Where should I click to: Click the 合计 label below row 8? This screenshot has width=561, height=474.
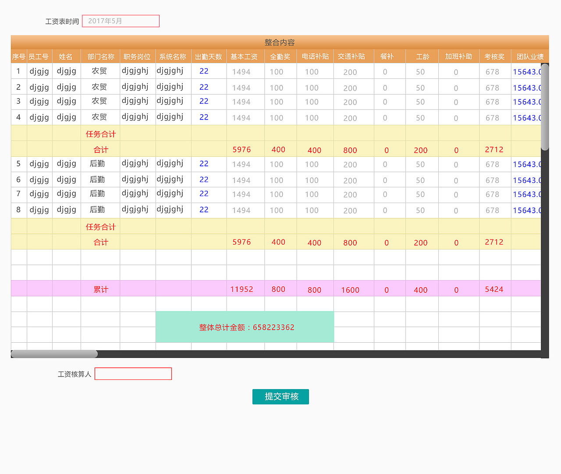(x=101, y=242)
